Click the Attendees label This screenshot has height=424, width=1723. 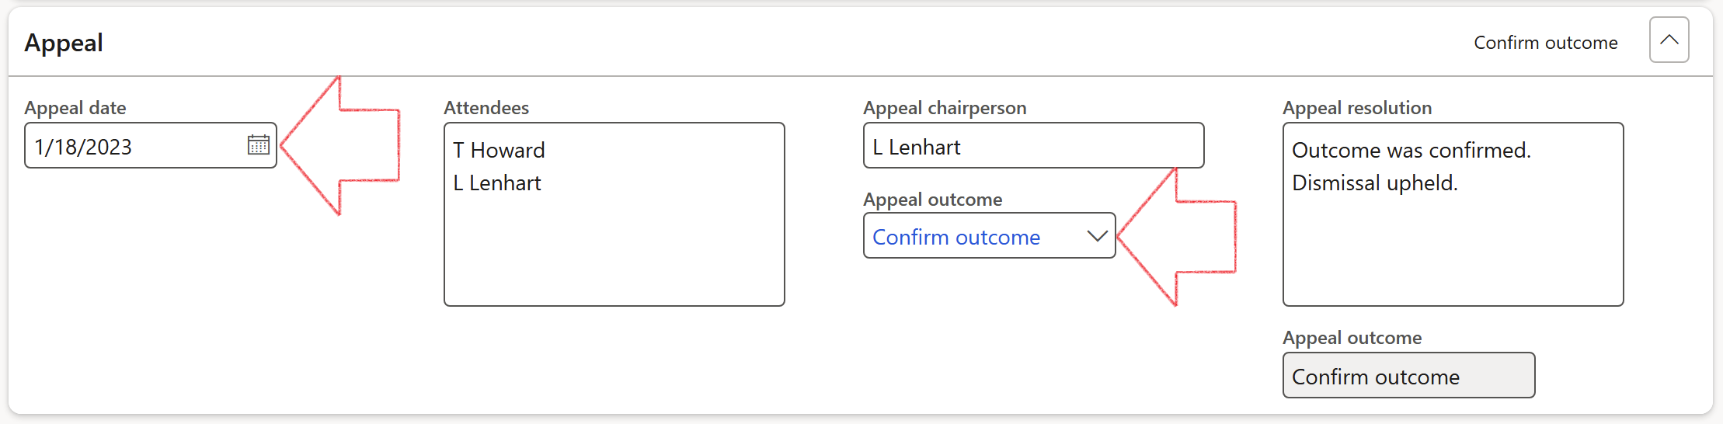click(486, 108)
